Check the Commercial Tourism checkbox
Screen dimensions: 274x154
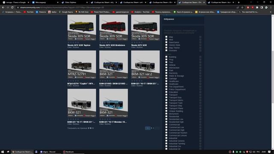tap(167, 133)
